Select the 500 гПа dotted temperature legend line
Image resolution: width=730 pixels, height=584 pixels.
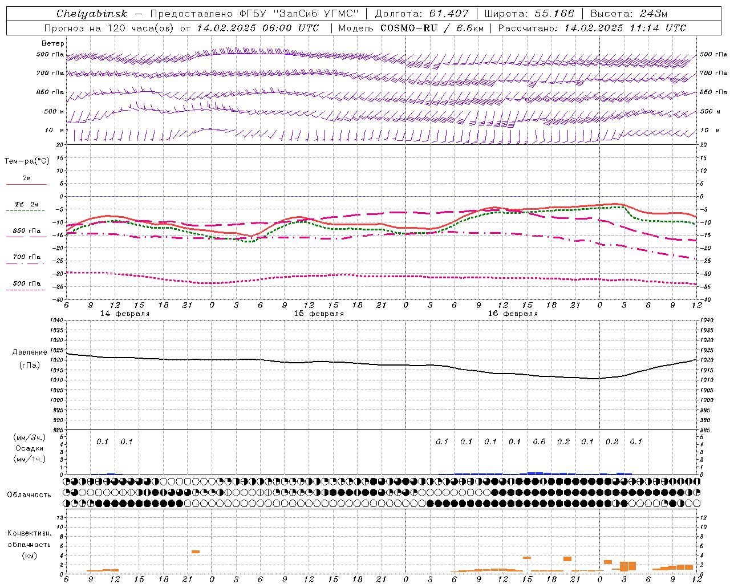click(x=26, y=290)
